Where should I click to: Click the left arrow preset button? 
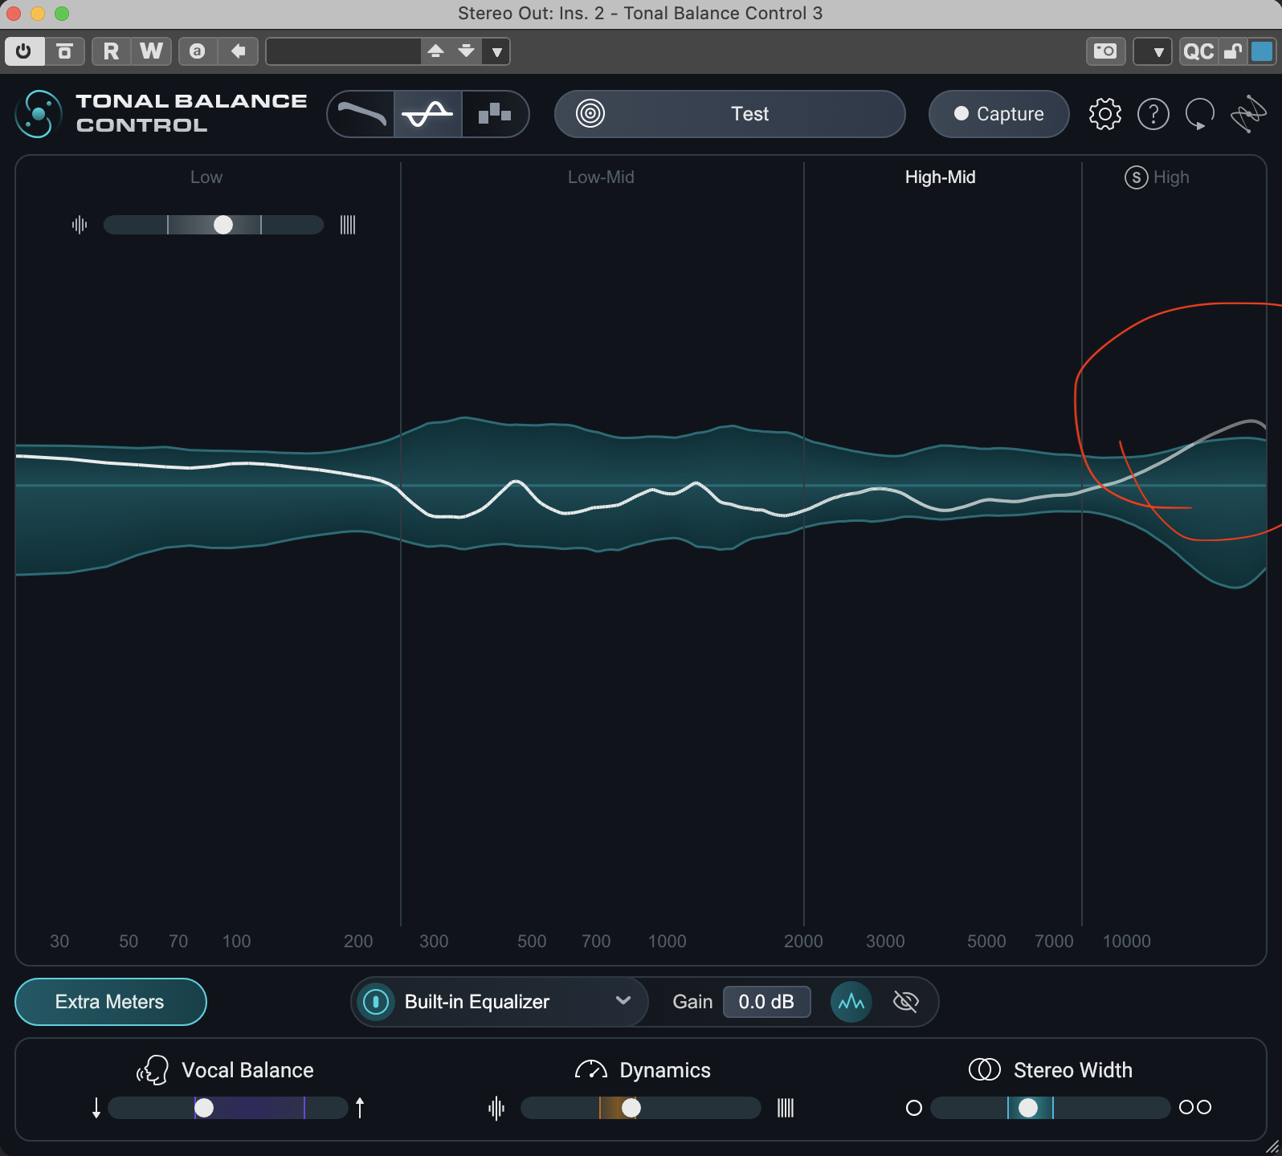click(238, 51)
